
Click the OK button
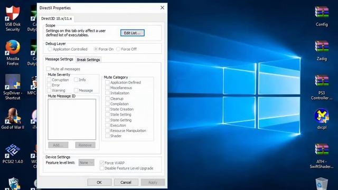pyautogui.click(x=99, y=182)
